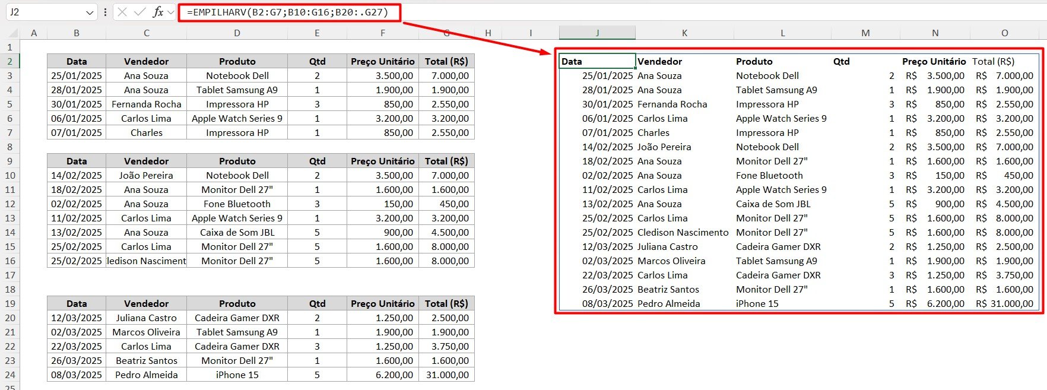Select column A header

[x=34, y=33]
